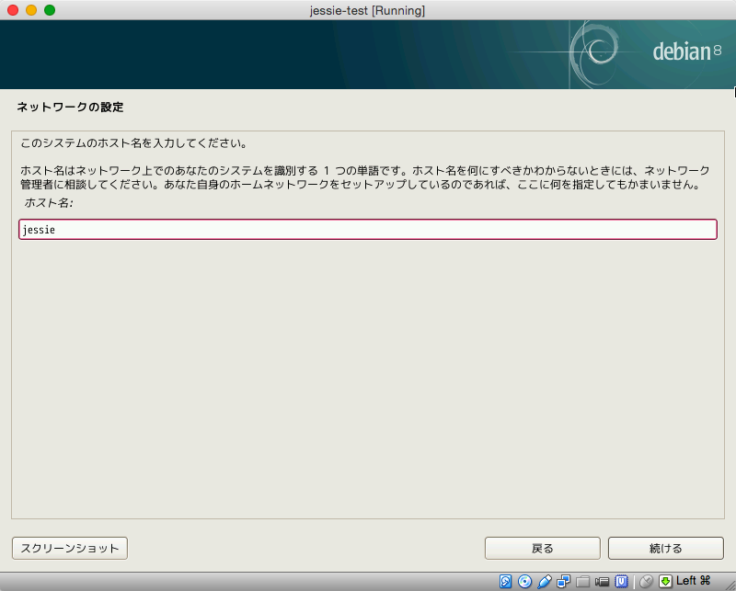This screenshot has height=591, width=736.
Task: Click the スクリーンショット button
Action: 70,548
